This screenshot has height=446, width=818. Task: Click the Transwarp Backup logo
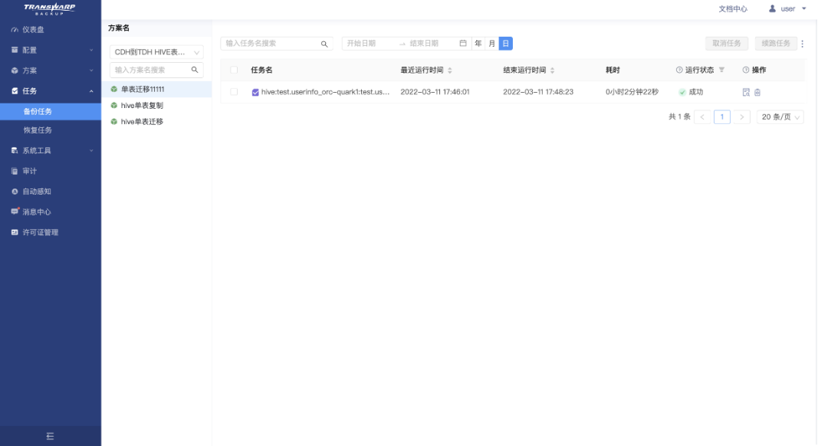pyautogui.click(x=50, y=8)
